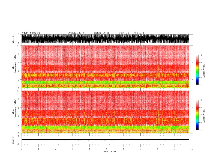The height and width of the screenshot is (167, 216).
Task: Click the ch.2 PSD color bar
Action: pos(197,115)
